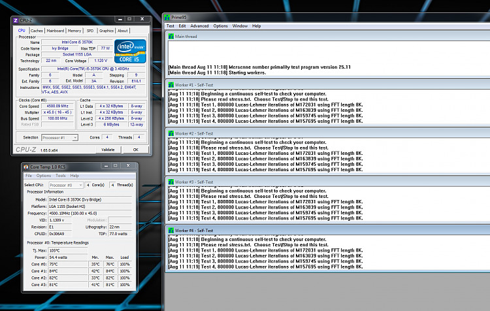Open the File menu in Core Temp
This screenshot has height=311, width=490.
pos(29,176)
